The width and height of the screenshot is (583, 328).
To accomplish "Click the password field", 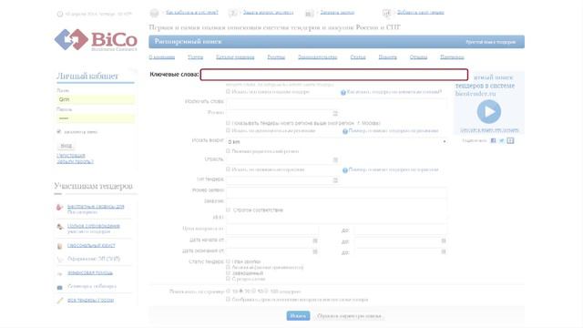I will coord(96,118).
